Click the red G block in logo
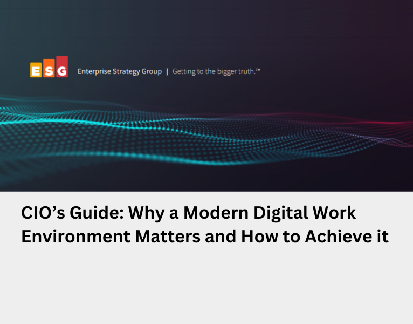The image size is (413, 324). point(62,67)
